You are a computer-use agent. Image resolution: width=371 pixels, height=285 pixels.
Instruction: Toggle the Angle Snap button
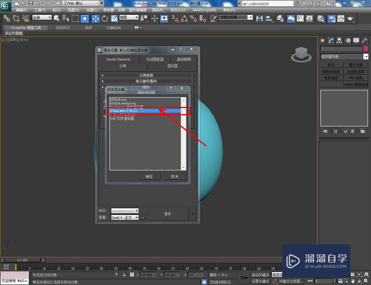184,19
